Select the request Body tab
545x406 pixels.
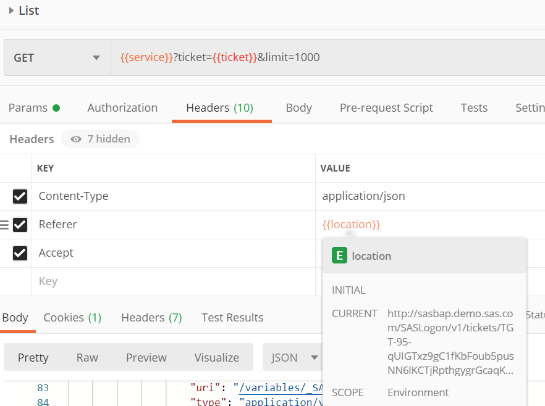[x=298, y=107]
